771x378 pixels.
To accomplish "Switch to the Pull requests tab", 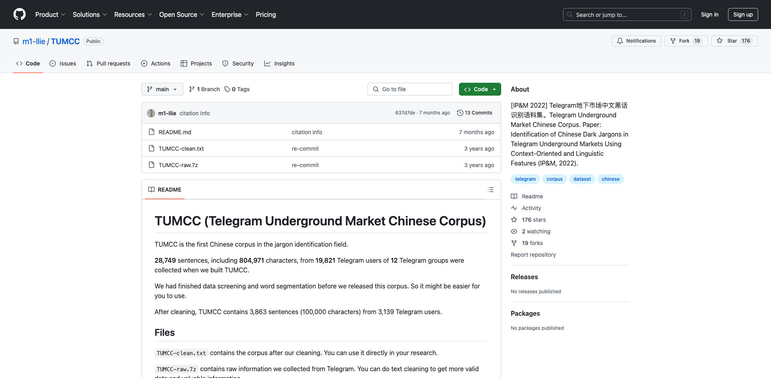I will (x=108, y=63).
